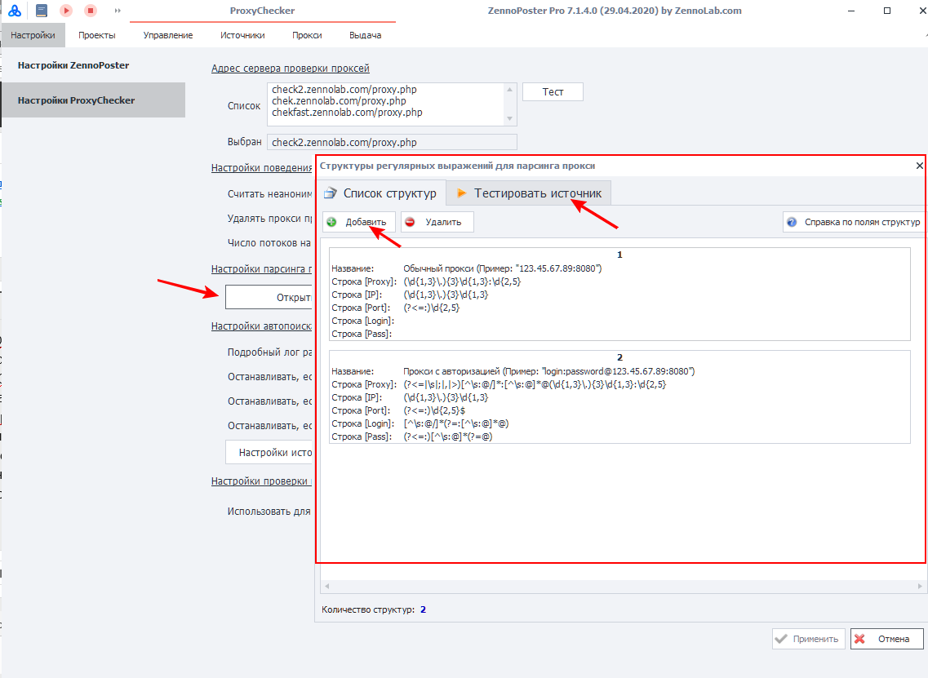
Task: Select check2.zennolab.com/proxy.php in server list
Action: [344, 89]
